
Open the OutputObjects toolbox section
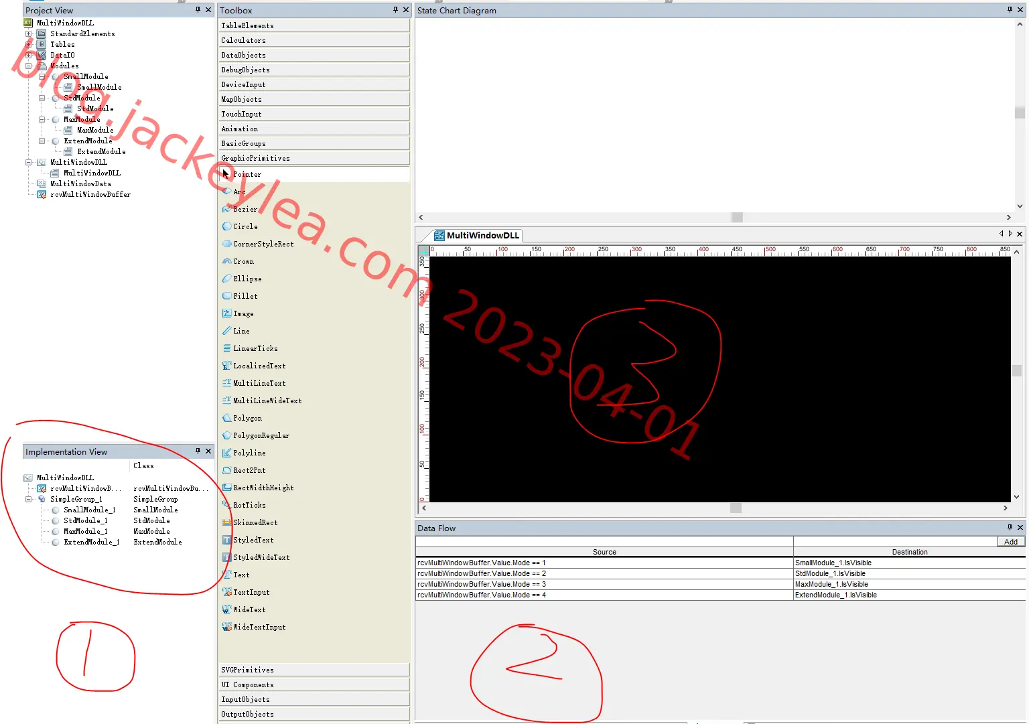point(314,714)
